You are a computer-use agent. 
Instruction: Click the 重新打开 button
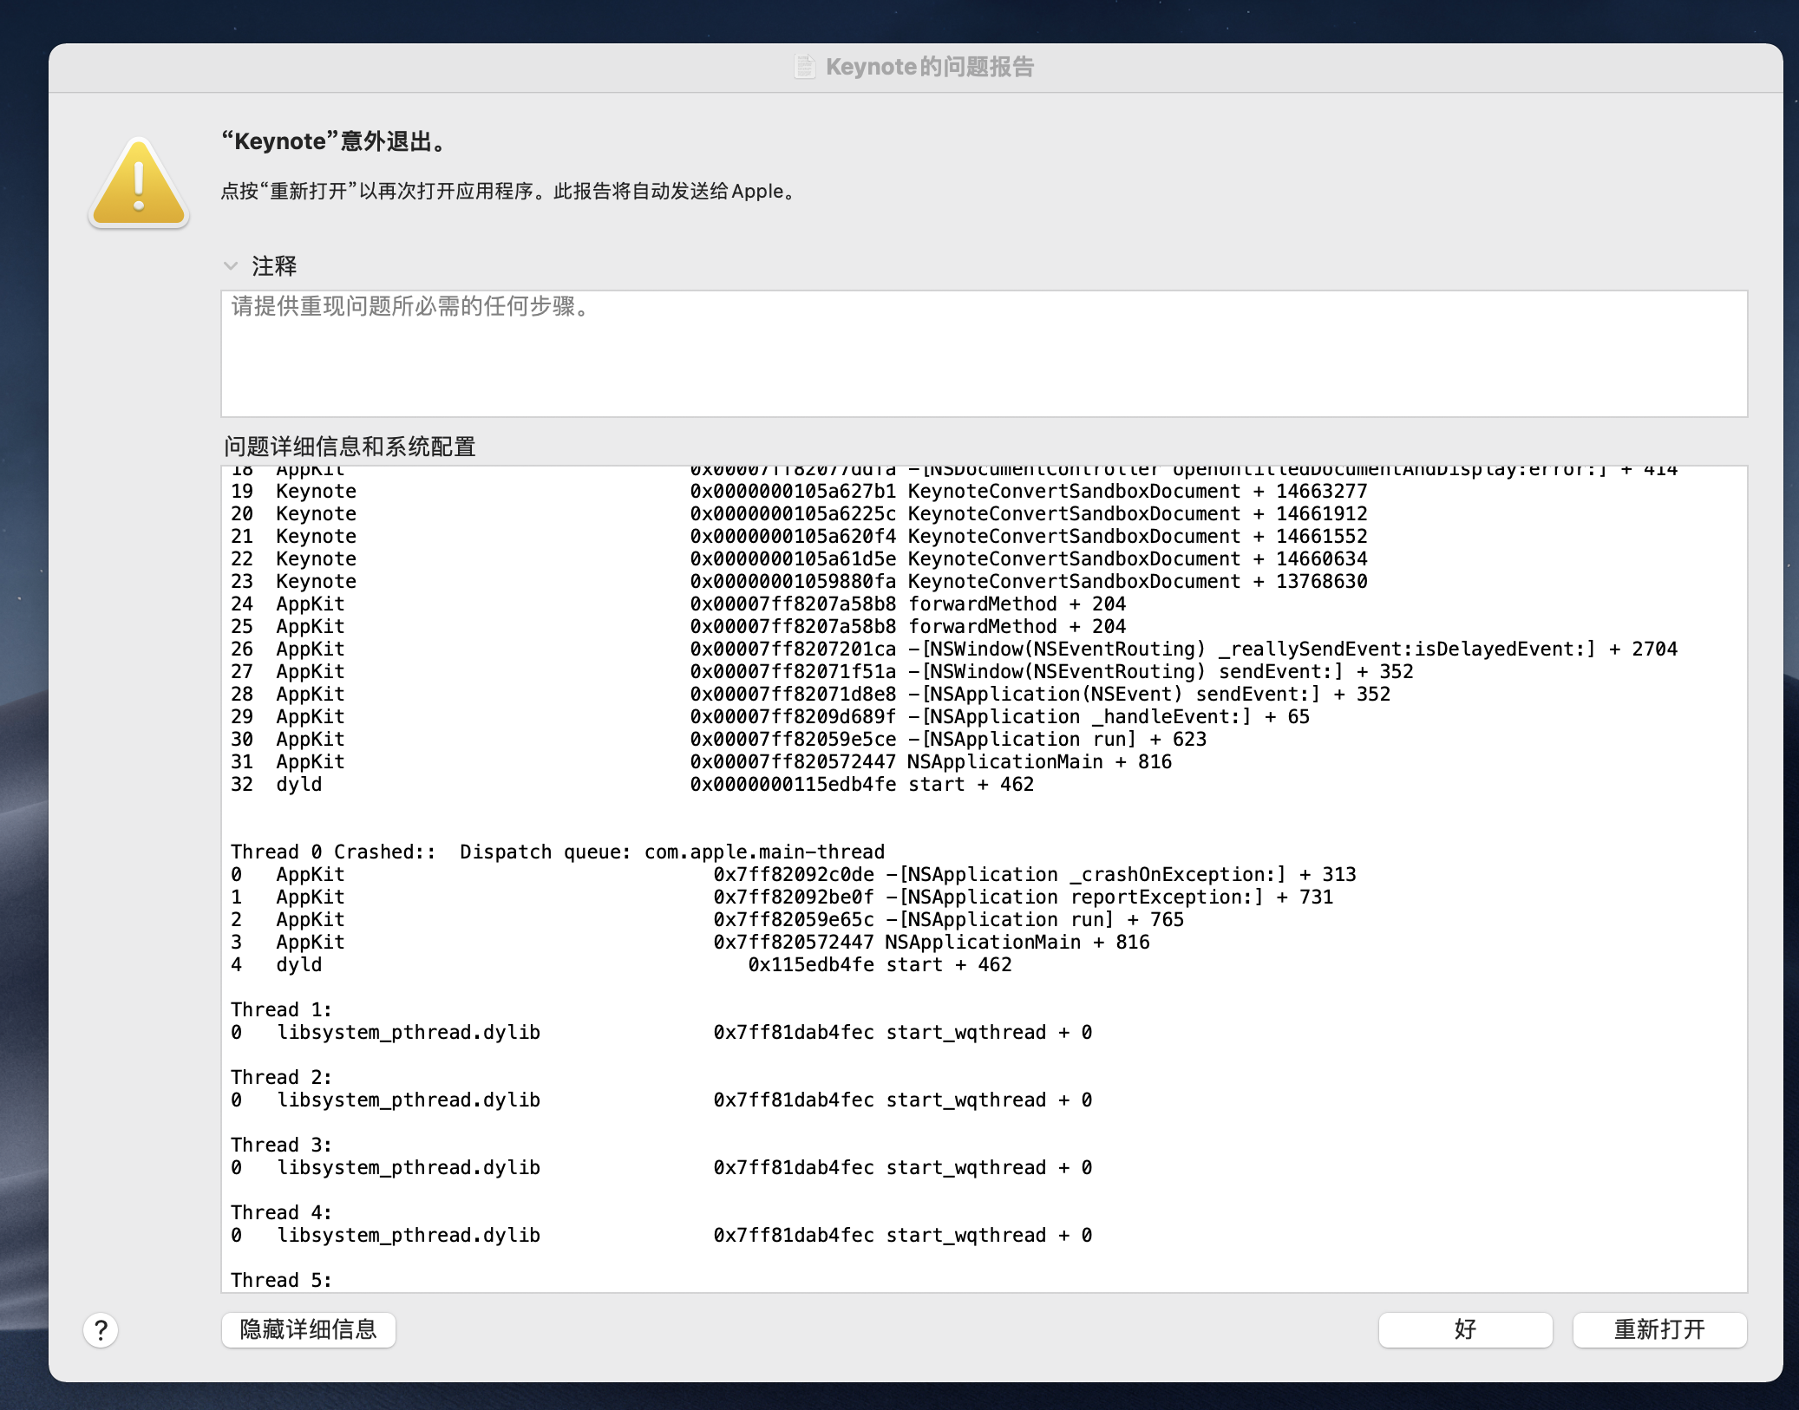click(1658, 1329)
